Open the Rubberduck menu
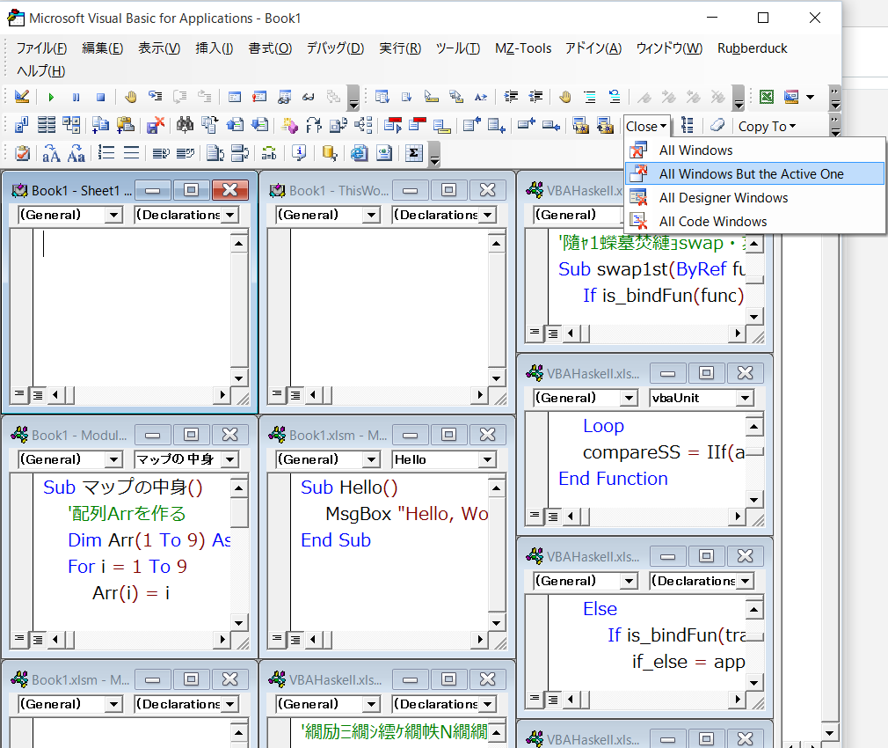Screen dimensions: 888x748 tap(752, 48)
